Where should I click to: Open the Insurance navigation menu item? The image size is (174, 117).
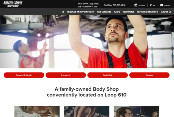coord(128,12)
